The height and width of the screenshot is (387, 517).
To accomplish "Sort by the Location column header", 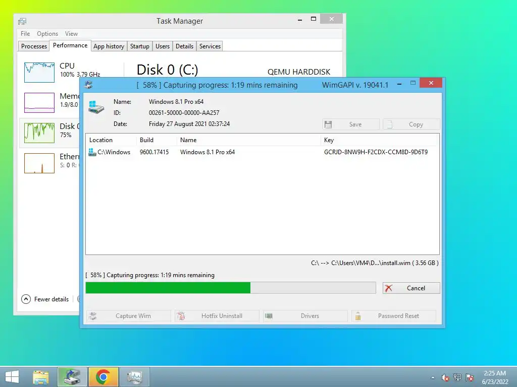I will coord(111,140).
